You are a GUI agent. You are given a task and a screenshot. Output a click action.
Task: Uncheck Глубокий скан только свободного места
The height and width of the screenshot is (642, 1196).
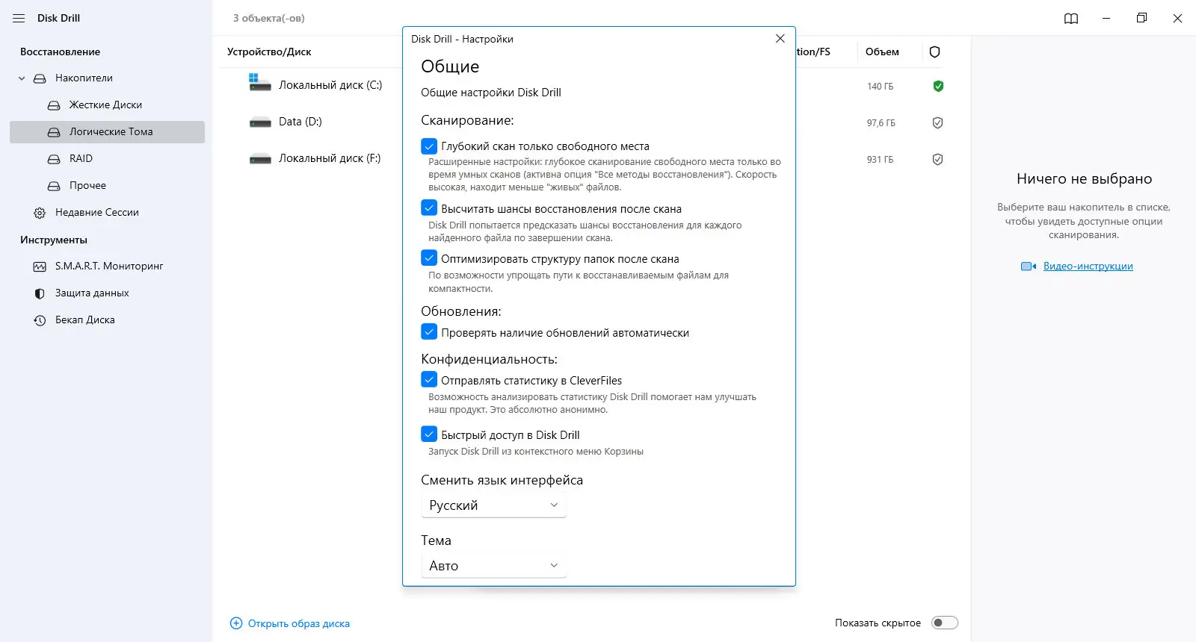point(429,146)
